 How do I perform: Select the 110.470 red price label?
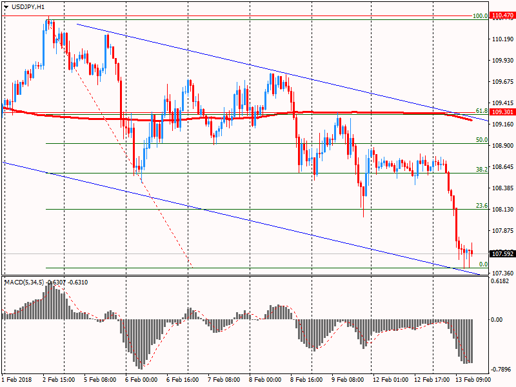(x=502, y=15)
